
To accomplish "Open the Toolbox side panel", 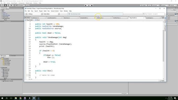I will point(165,20).
